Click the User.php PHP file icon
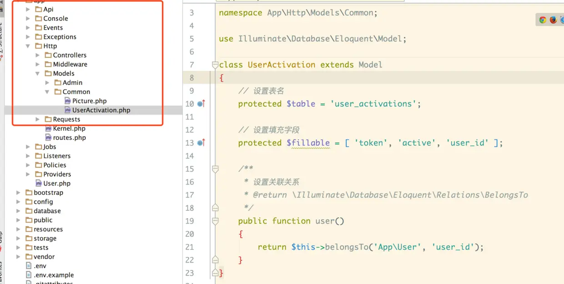The image size is (564, 284). click(x=39, y=184)
